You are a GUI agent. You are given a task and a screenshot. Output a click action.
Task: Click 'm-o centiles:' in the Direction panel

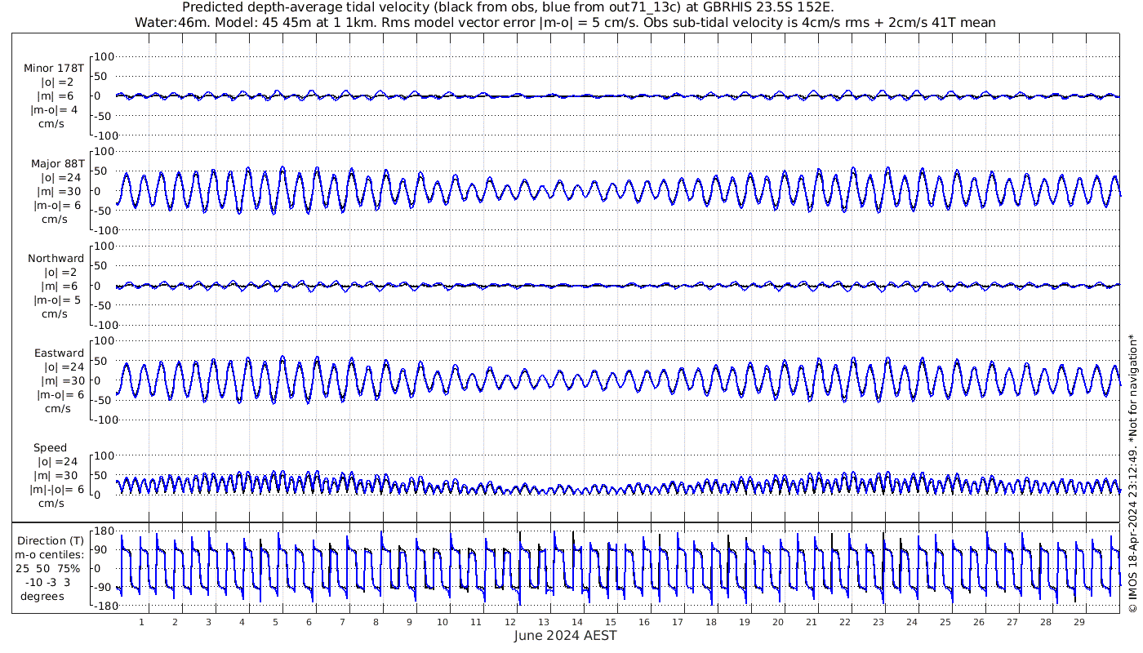(51, 555)
